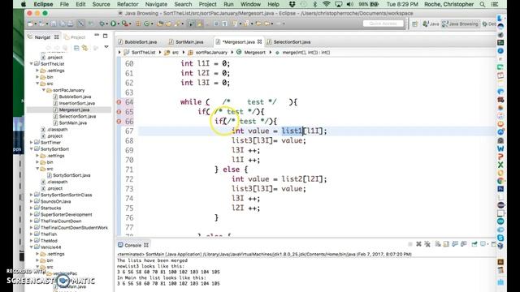Click the New file wizard toolbar icon
The height and width of the screenshot is (292, 520).
click(30, 24)
